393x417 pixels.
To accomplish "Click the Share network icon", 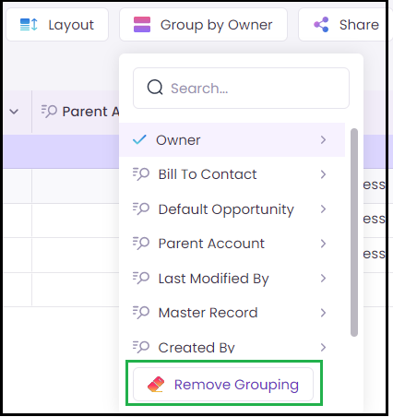I will pyautogui.click(x=321, y=25).
